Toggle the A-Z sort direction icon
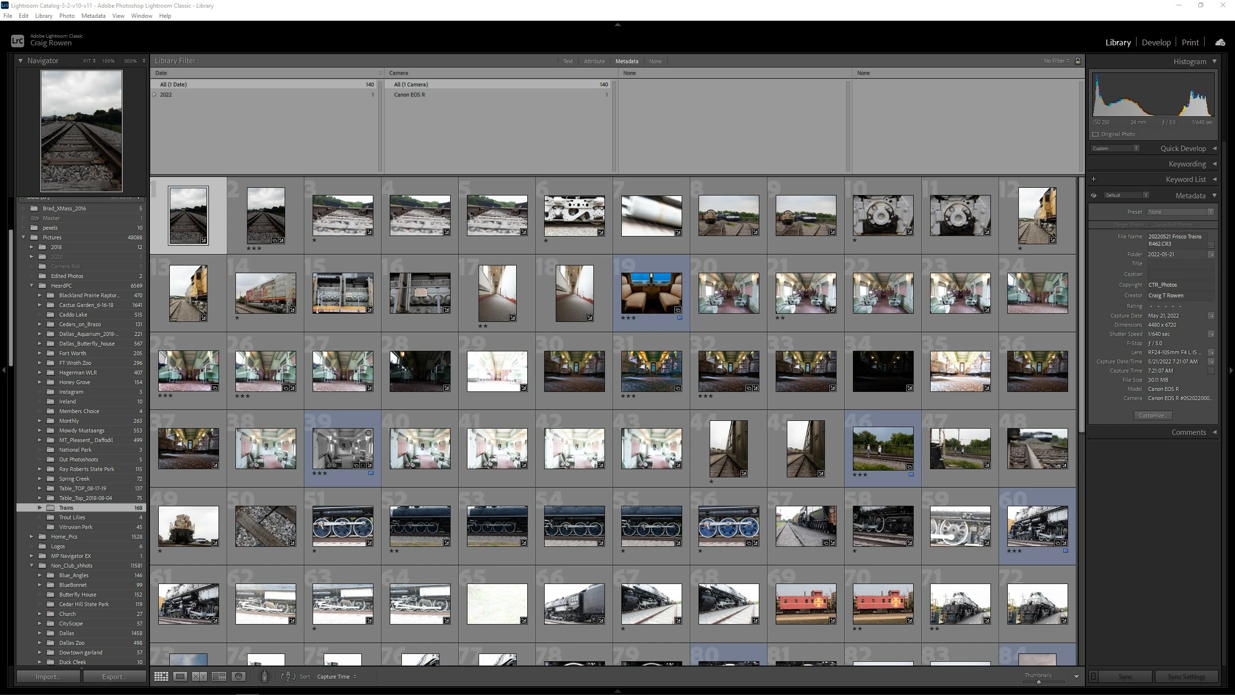 pos(288,677)
